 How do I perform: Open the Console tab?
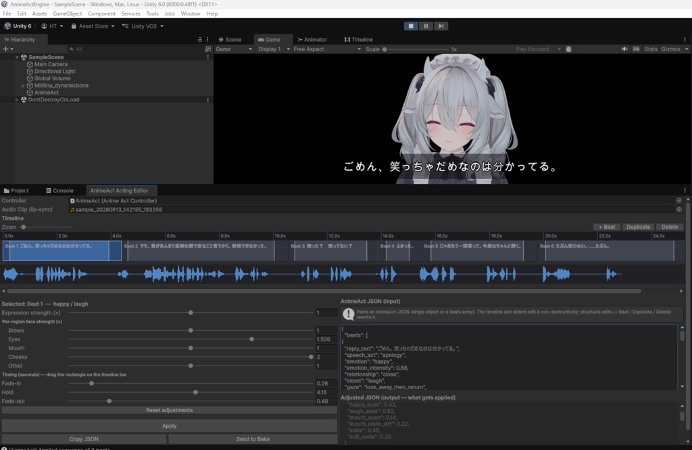coord(59,190)
